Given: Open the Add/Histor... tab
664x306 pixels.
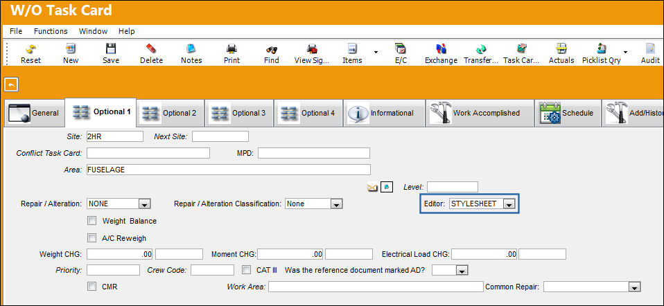Looking at the screenshot, I should tap(633, 114).
